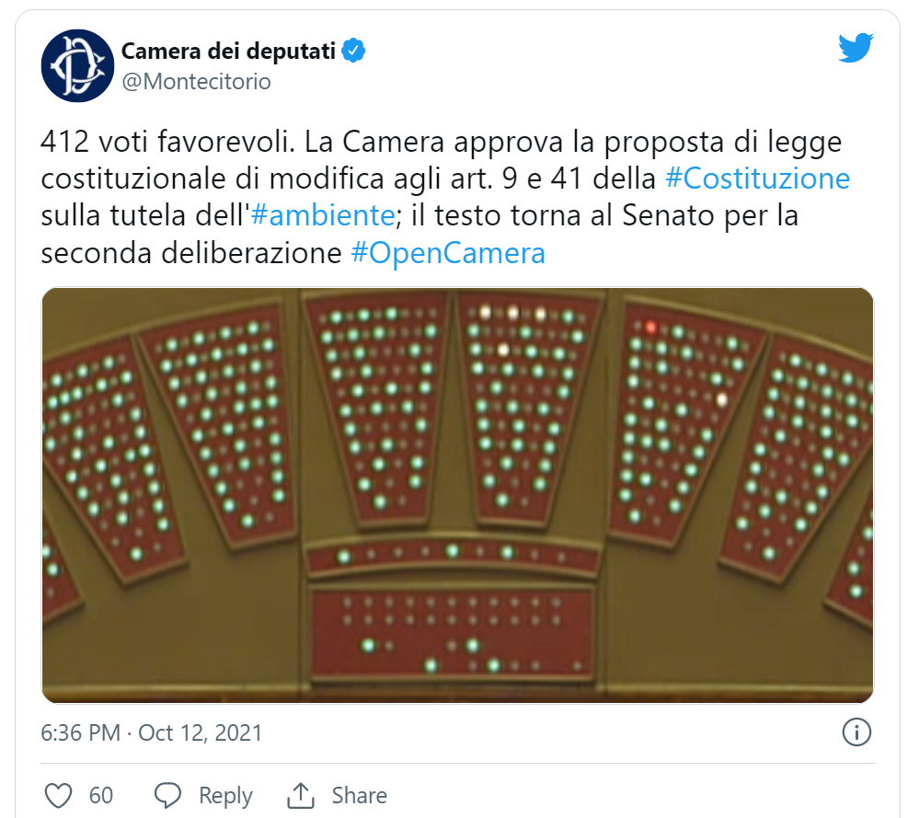Click the reply speech bubble icon

[167, 796]
